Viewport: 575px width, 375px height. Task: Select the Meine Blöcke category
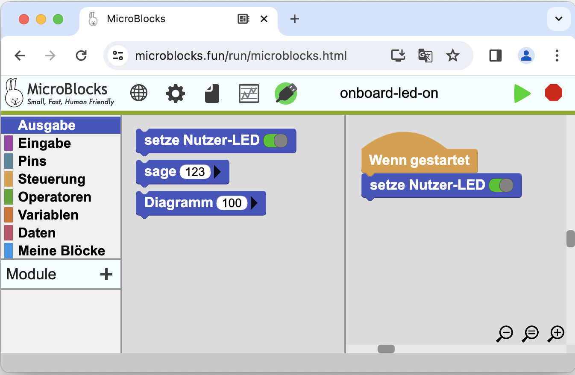point(61,251)
